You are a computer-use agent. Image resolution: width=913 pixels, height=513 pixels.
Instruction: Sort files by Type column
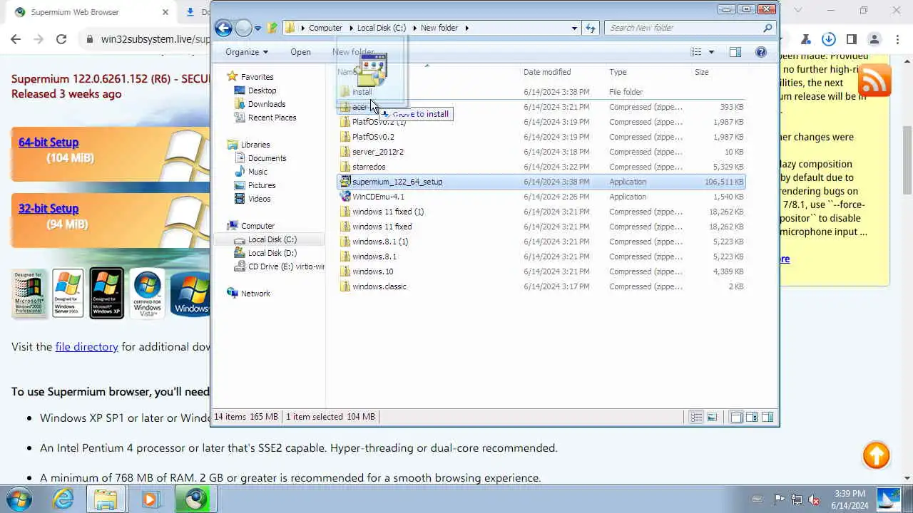coord(618,72)
